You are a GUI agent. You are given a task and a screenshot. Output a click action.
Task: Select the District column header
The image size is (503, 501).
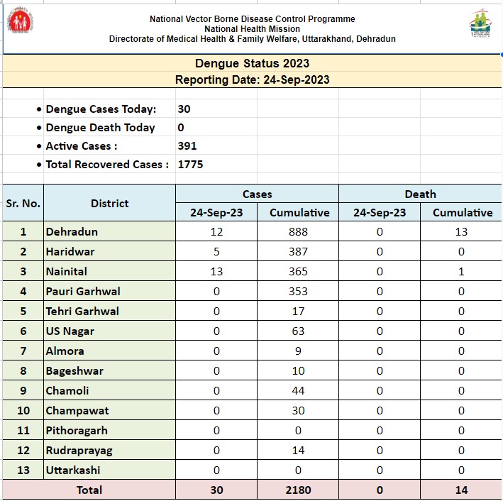pyautogui.click(x=109, y=203)
